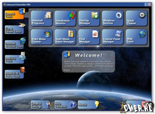Click the Welcome panel logo icon
The image size is (155, 114).
click(x=67, y=54)
